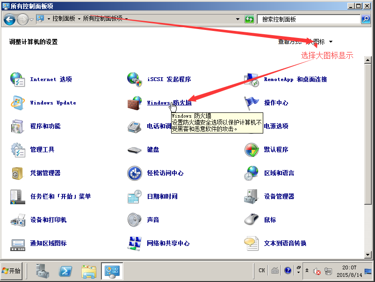The height and width of the screenshot is (282, 375).
Task: Open the 网络和共享中心 link
Action: (168, 244)
